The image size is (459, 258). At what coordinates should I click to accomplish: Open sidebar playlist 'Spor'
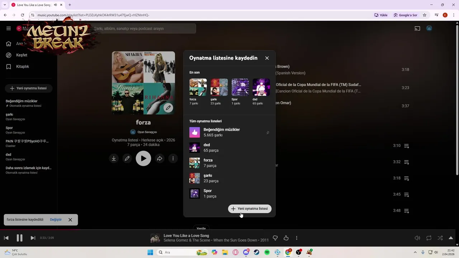click(x=29, y=130)
